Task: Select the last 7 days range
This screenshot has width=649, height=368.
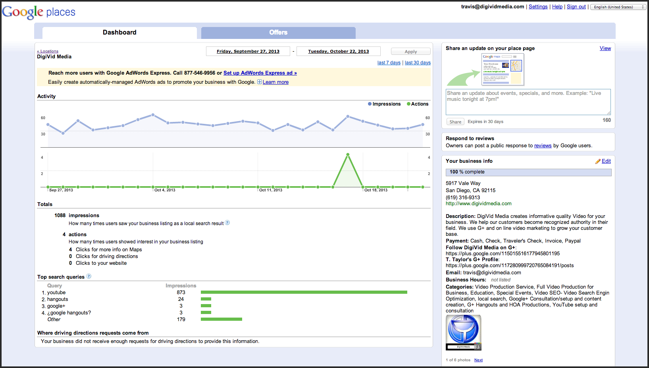Action: coord(389,63)
